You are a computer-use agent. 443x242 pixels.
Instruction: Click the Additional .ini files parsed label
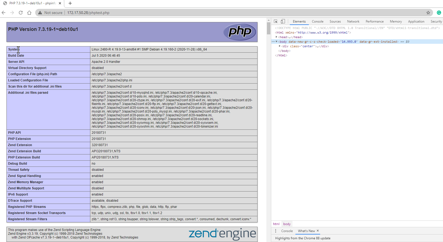coord(28,93)
